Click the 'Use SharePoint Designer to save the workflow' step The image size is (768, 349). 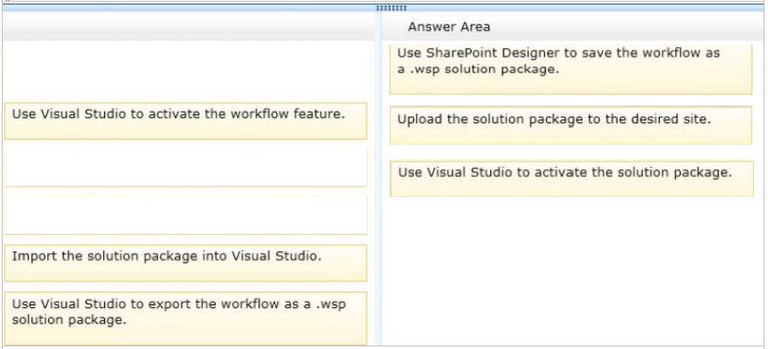[571, 68]
